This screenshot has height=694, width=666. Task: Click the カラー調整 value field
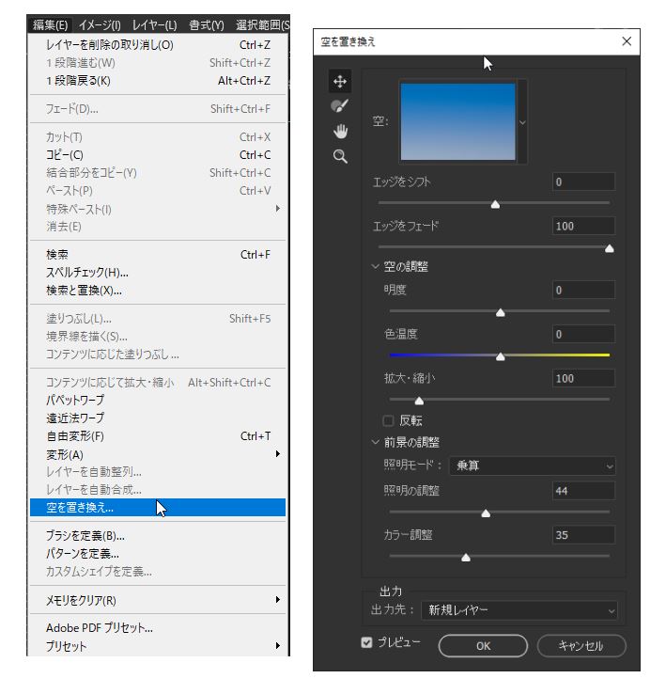click(x=583, y=535)
